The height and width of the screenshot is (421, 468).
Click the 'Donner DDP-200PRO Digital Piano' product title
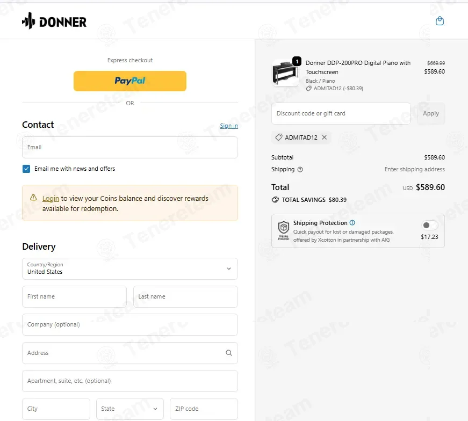358,68
